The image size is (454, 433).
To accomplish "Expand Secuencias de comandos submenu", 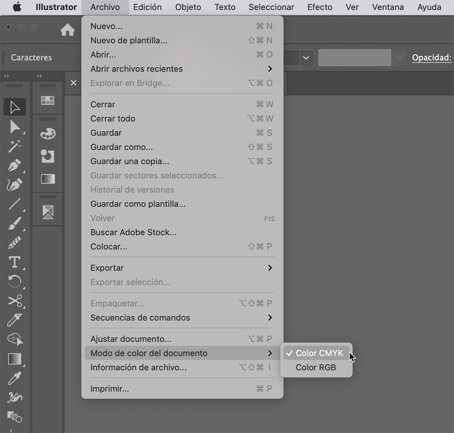I will click(x=182, y=318).
